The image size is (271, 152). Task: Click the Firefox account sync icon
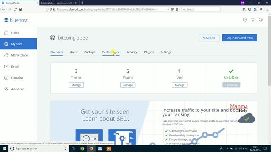[255, 9]
